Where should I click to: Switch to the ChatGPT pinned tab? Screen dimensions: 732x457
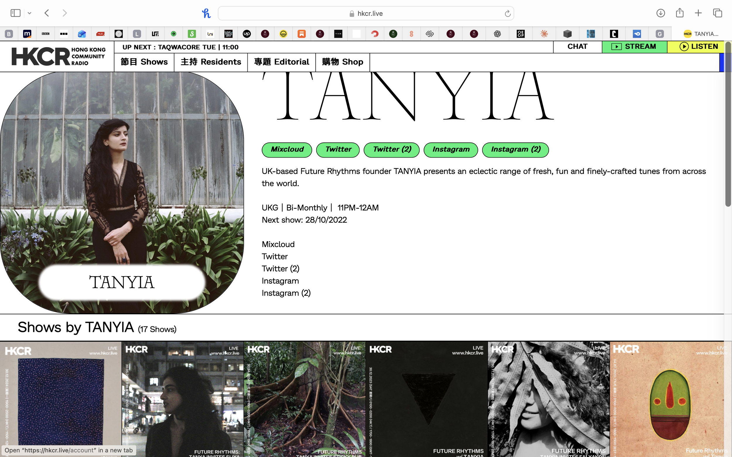(497, 34)
